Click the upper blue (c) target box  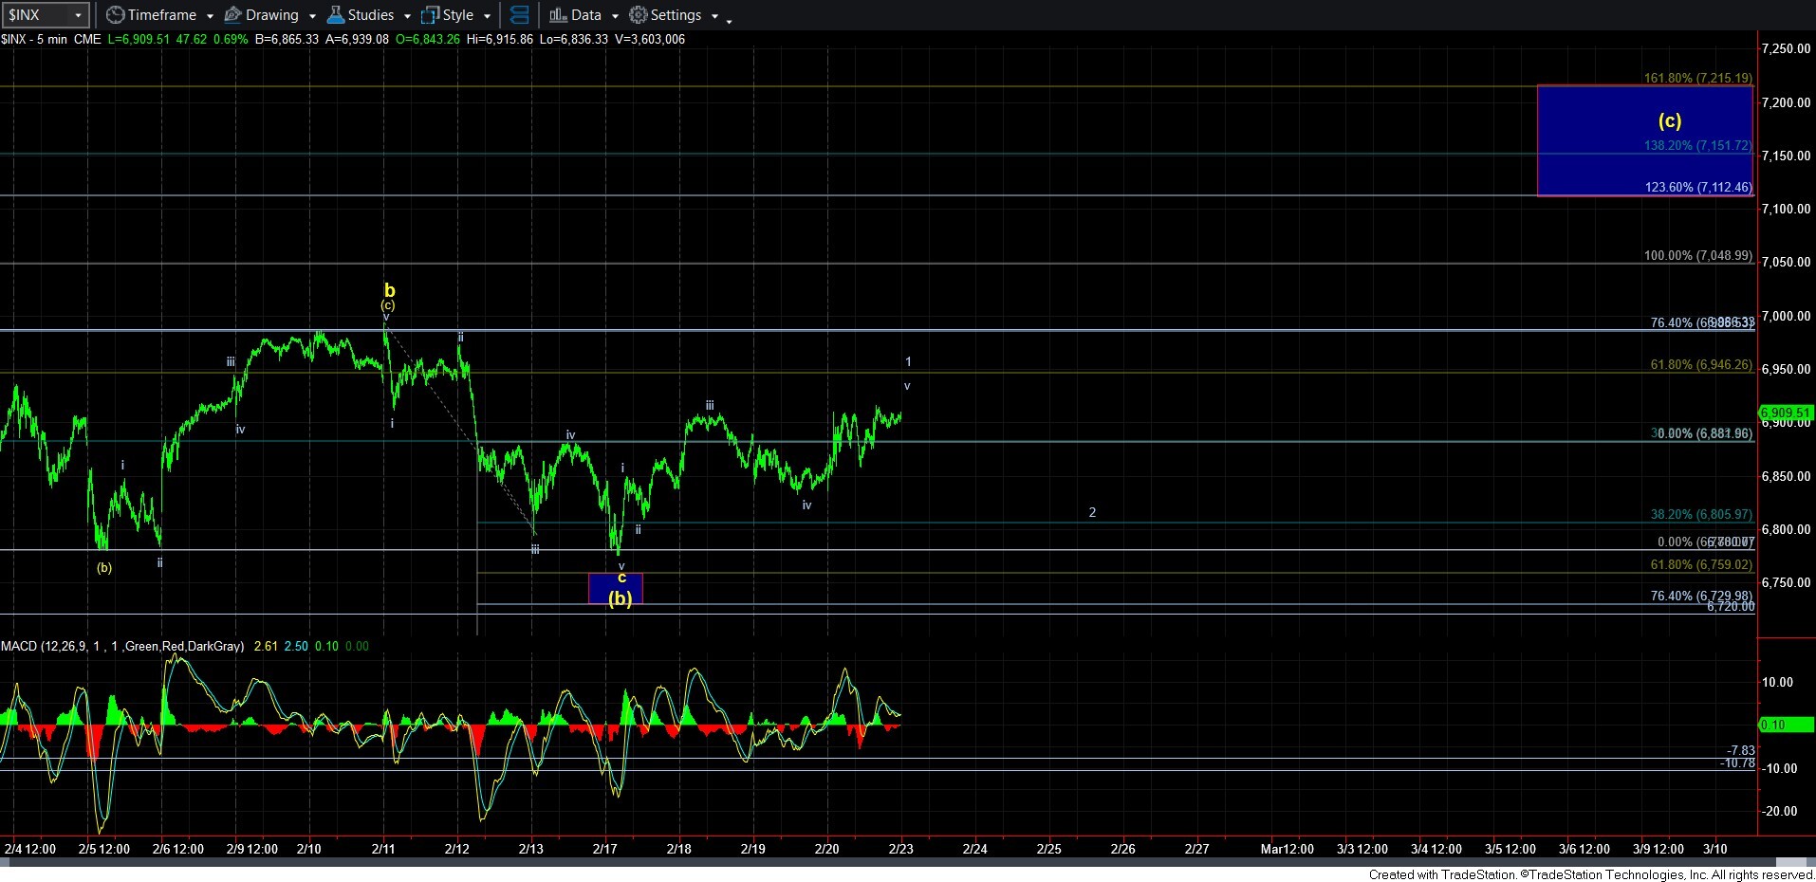1643,140
